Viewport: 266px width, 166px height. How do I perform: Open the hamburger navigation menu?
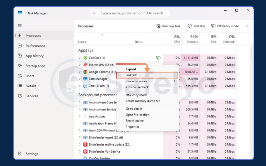(20, 26)
